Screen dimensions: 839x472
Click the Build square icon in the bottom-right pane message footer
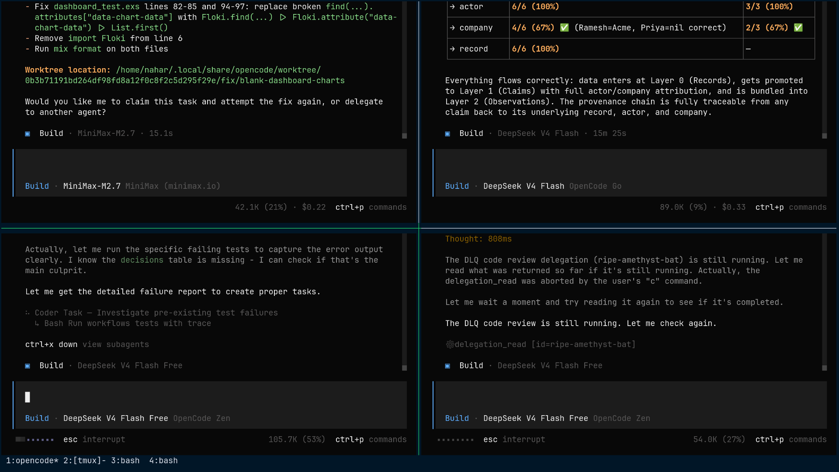(447, 366)
